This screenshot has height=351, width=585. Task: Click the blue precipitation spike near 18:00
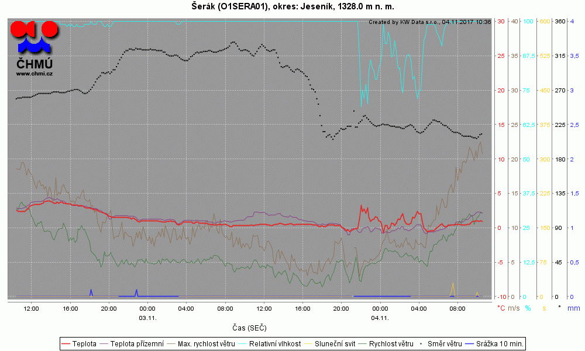[91, 292]
